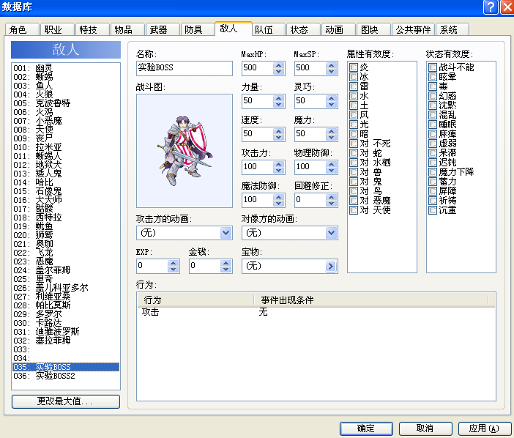Toggle the 毒 state checkbox
The height and width of the screenshot is (438, 514).
433,86
